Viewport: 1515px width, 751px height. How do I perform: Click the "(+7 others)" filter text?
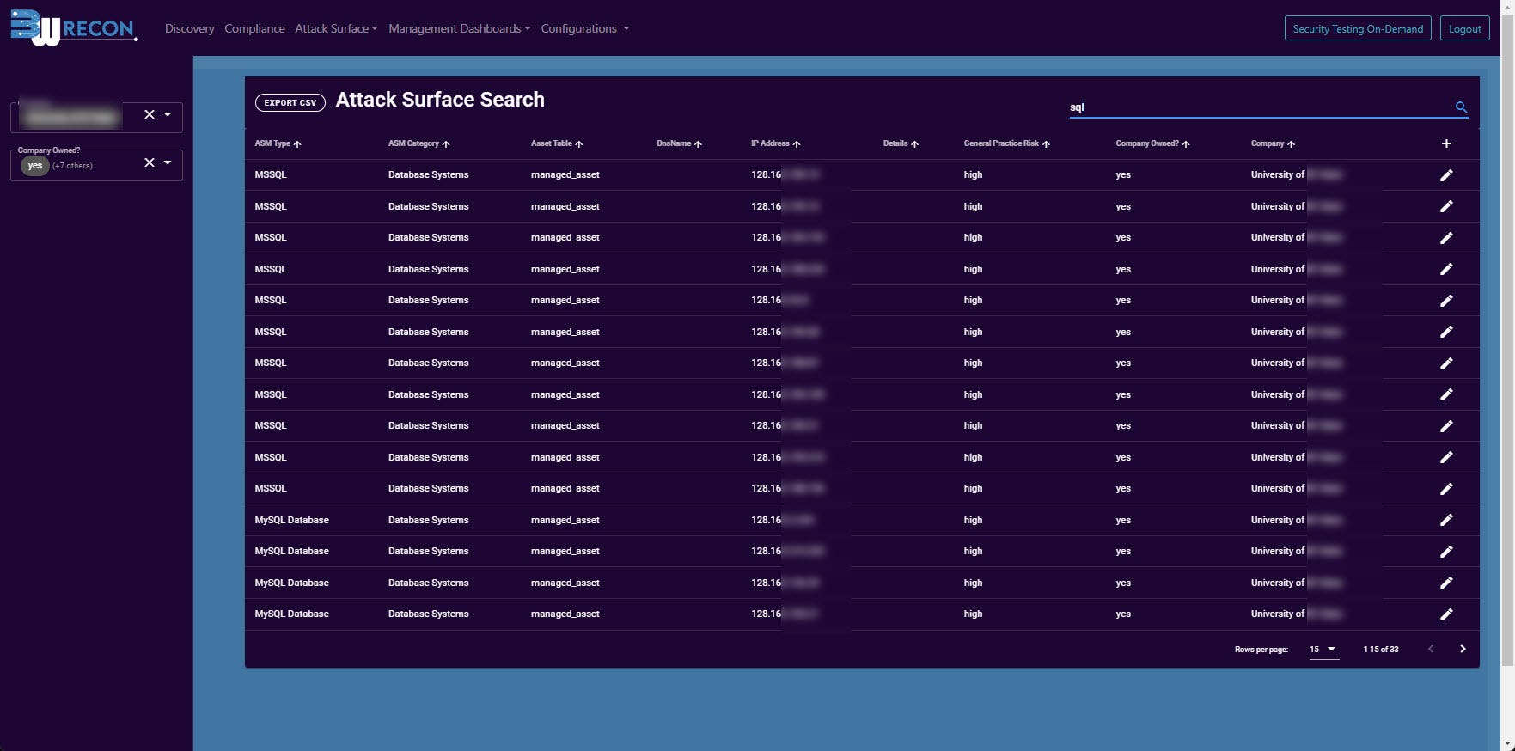click(72, 166)
